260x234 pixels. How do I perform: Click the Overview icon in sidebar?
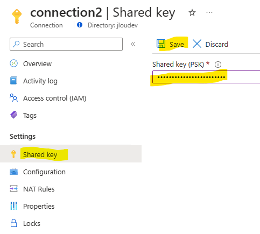[x=13, y=63]
